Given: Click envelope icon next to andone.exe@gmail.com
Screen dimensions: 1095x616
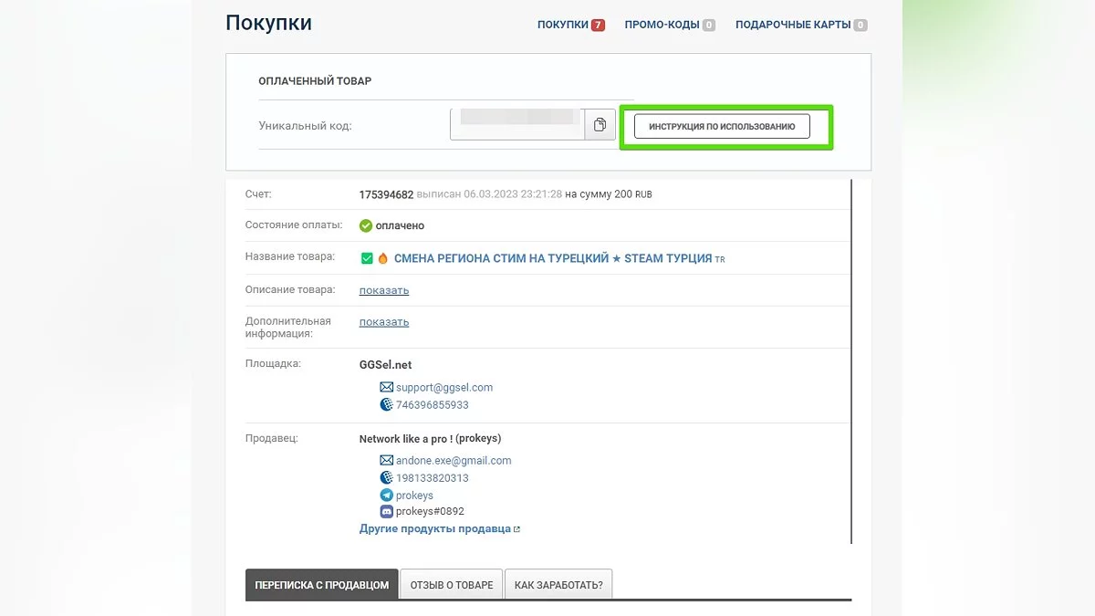Looking at the screenshot, I should click(x=386, y=461).
